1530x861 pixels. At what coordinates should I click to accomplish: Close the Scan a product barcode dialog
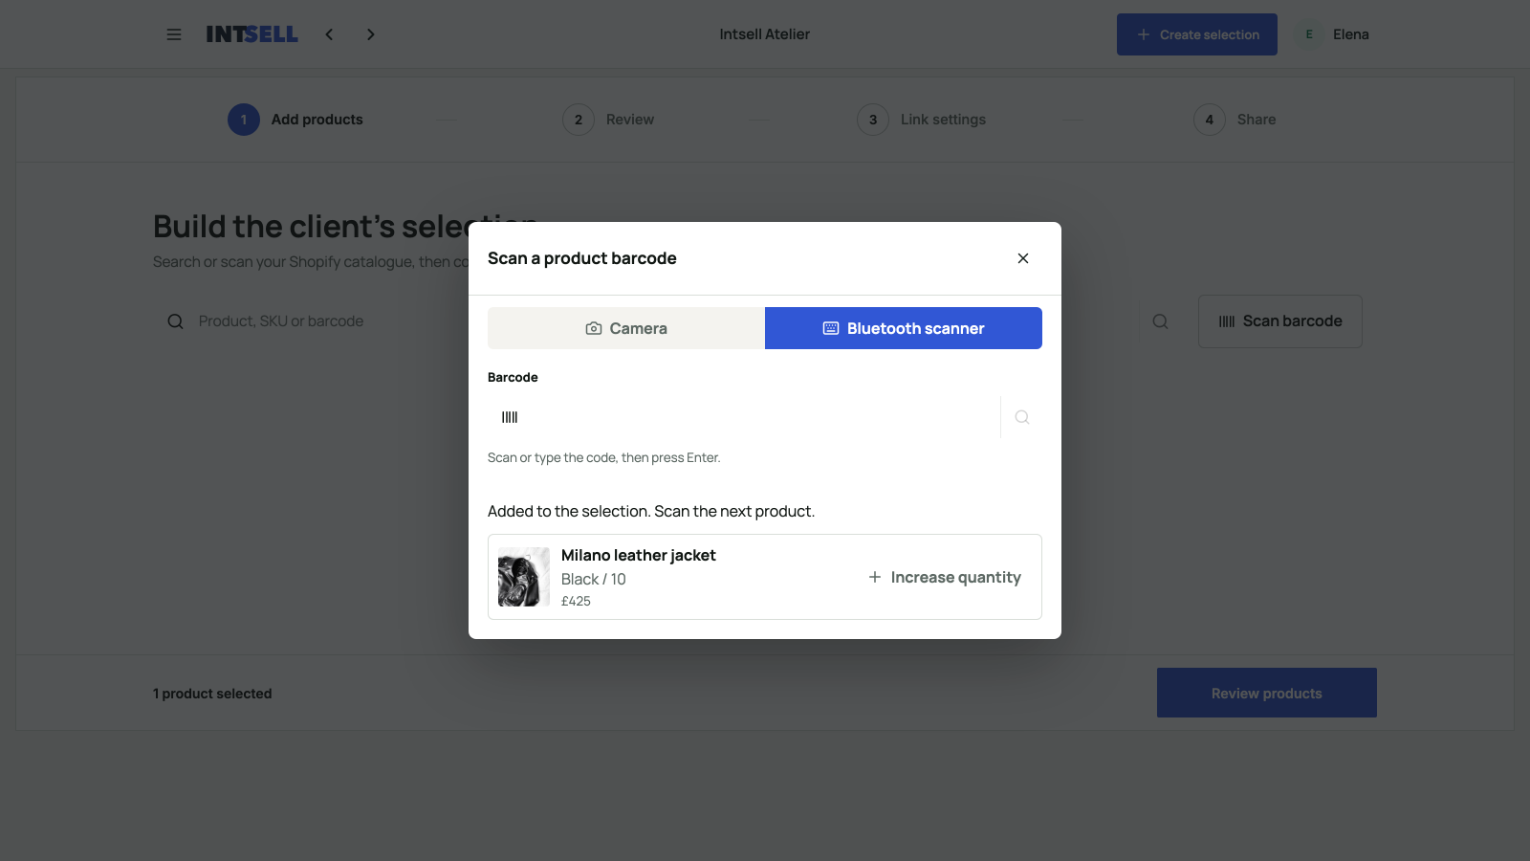(x=1023, y=258)
